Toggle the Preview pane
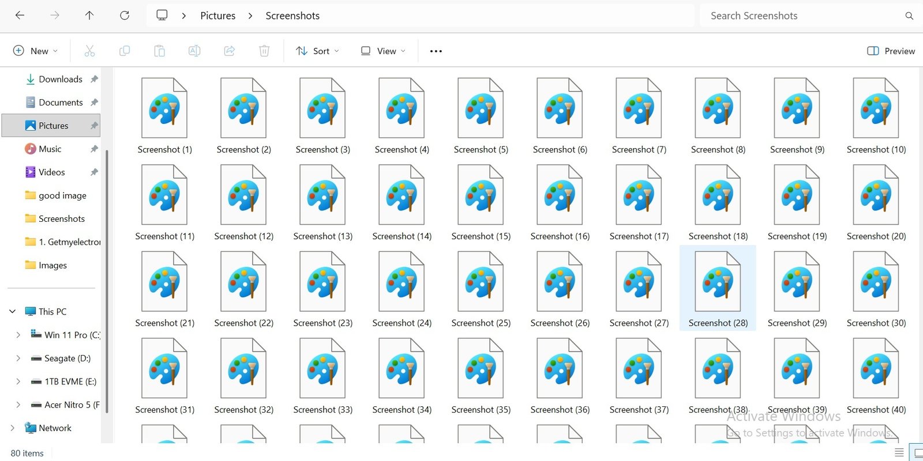This screenshot has width=923, height=461. point(891,51)
